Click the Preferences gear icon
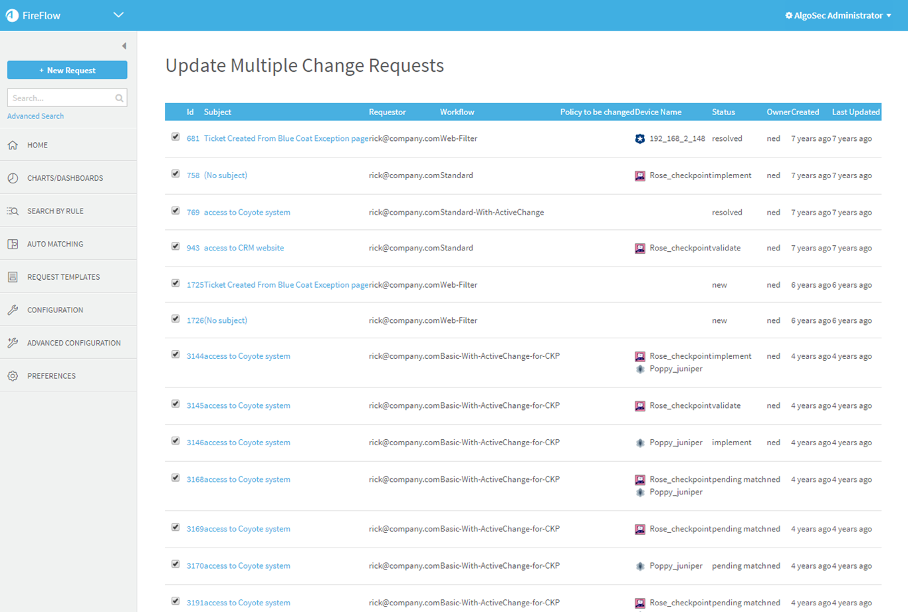The image size is (908, 612). coord(13,376)
